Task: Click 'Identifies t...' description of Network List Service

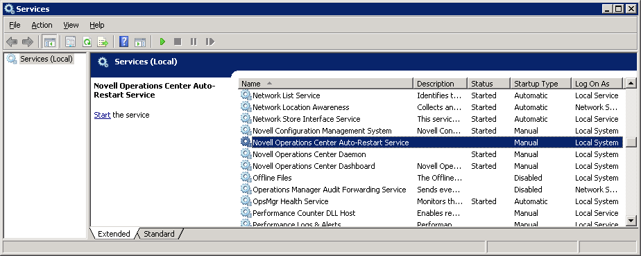Action: [x=439, y=95]
